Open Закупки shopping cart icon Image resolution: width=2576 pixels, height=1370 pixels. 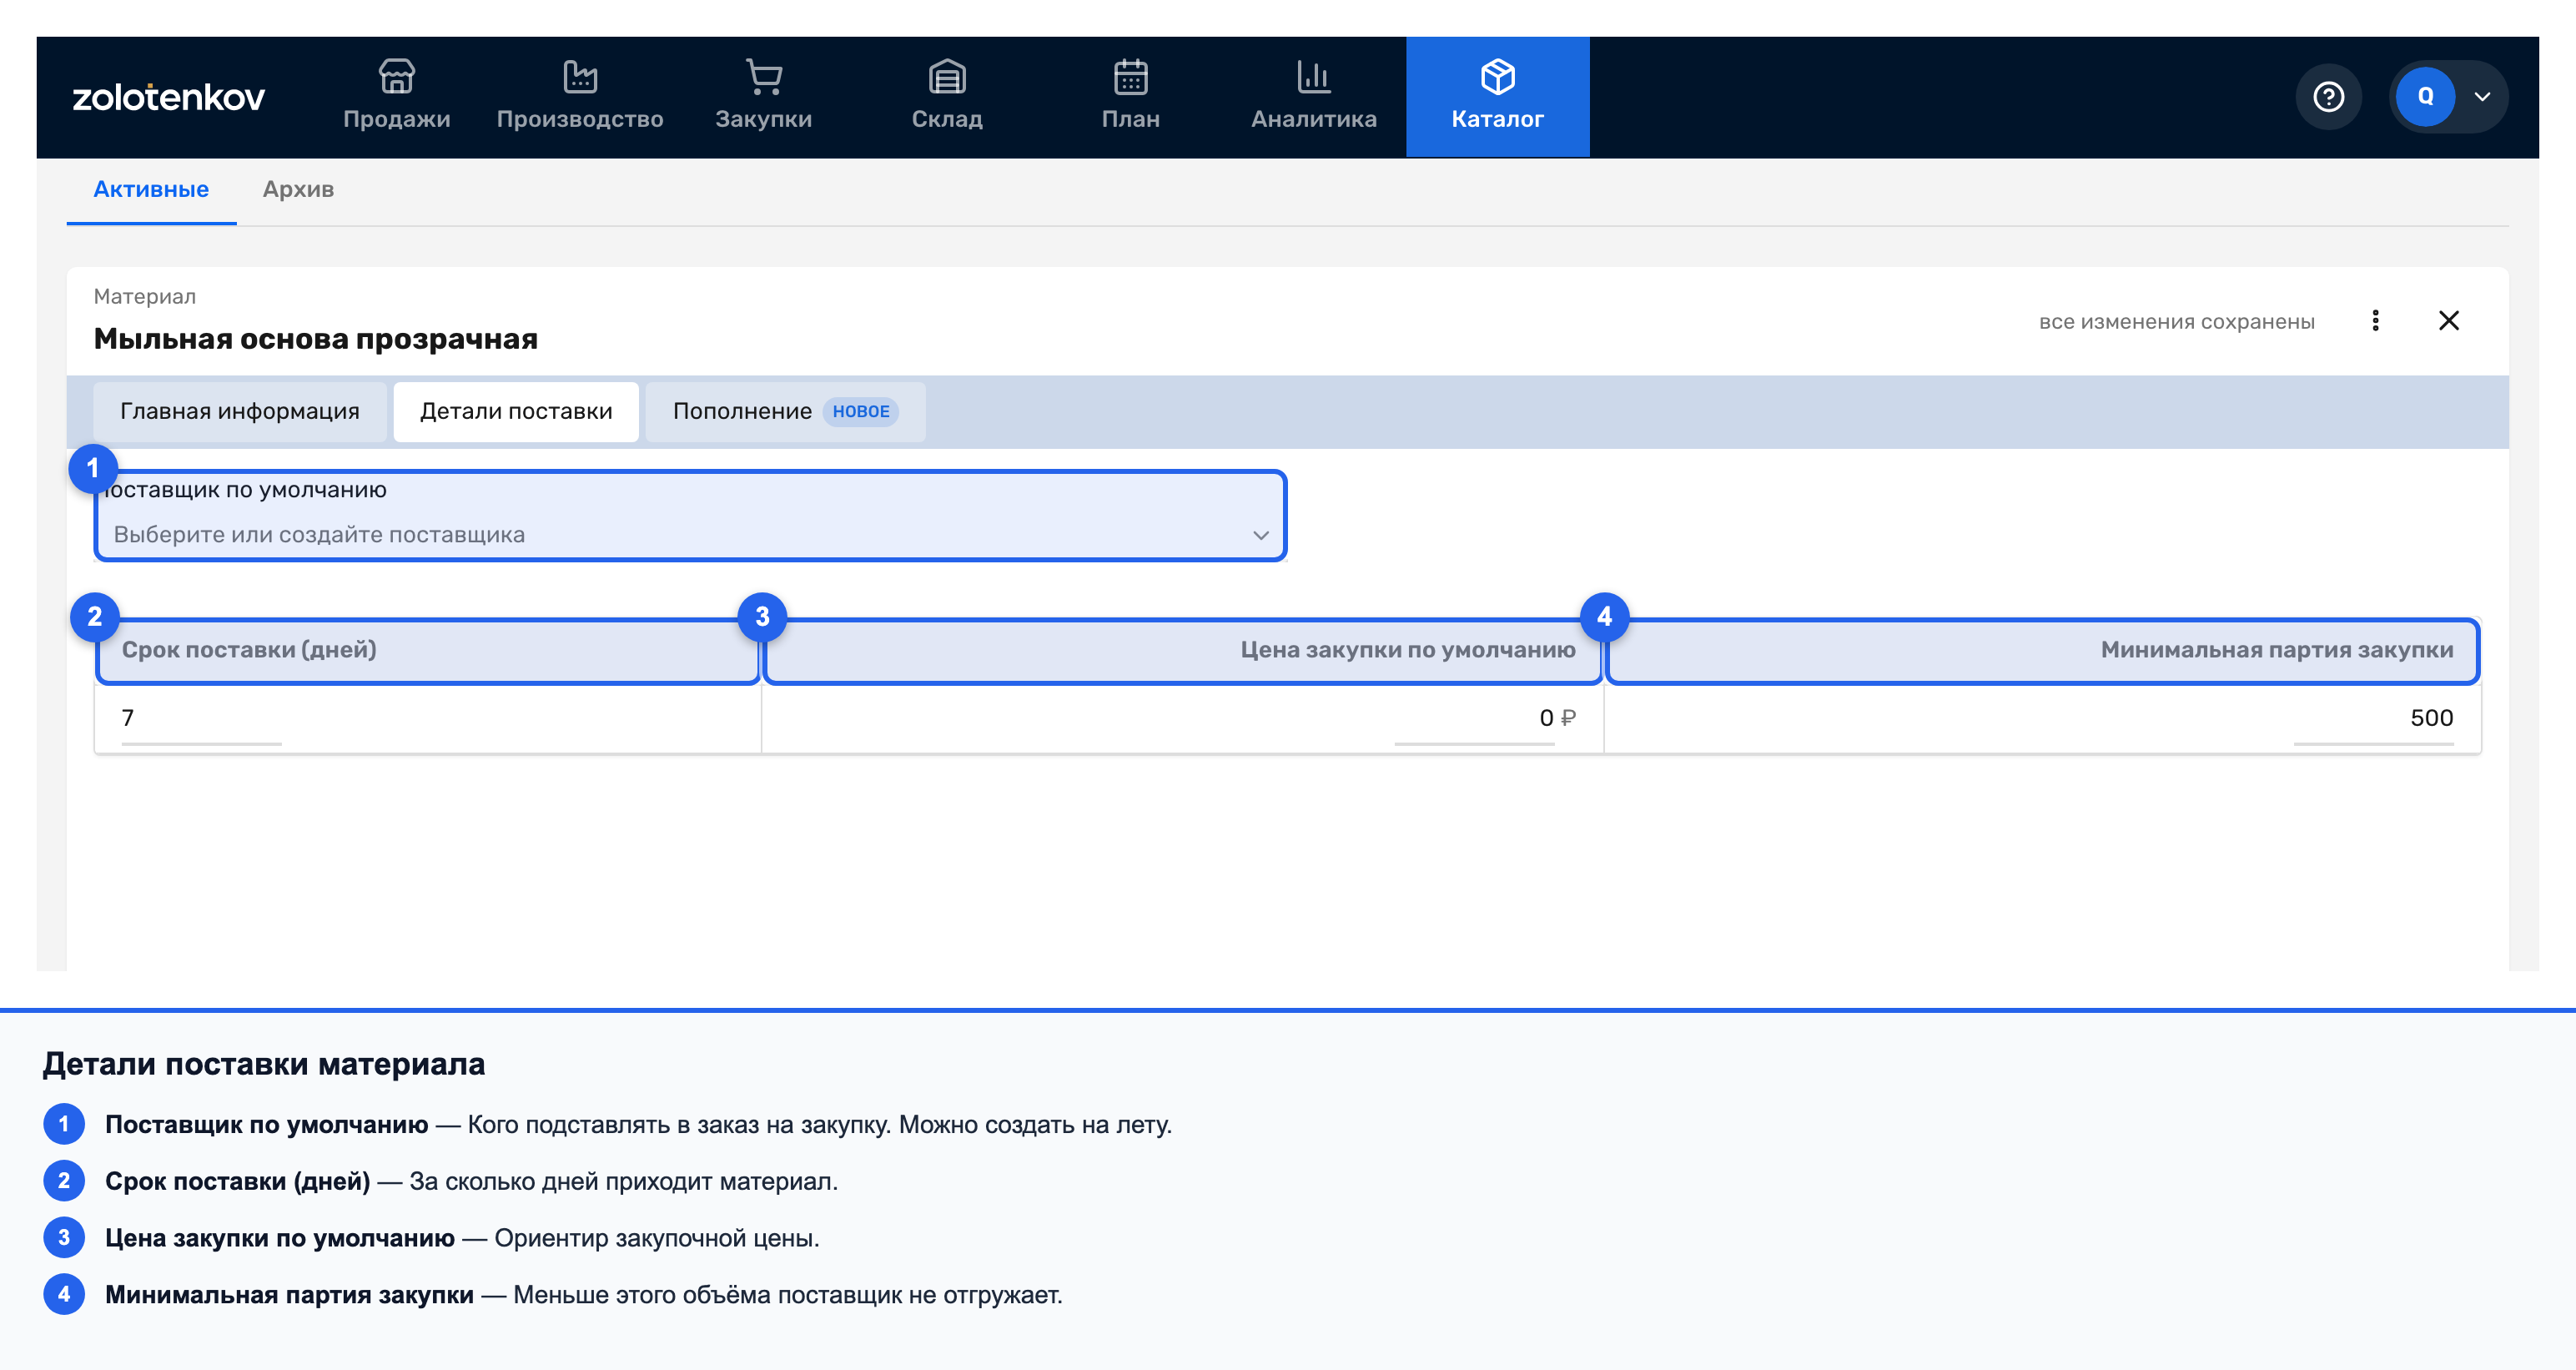tap(764, 77)
